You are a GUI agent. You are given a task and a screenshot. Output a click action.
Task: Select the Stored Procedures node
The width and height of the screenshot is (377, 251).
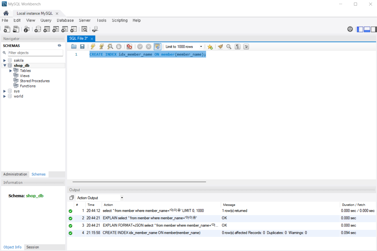click(x=35, y=81)
